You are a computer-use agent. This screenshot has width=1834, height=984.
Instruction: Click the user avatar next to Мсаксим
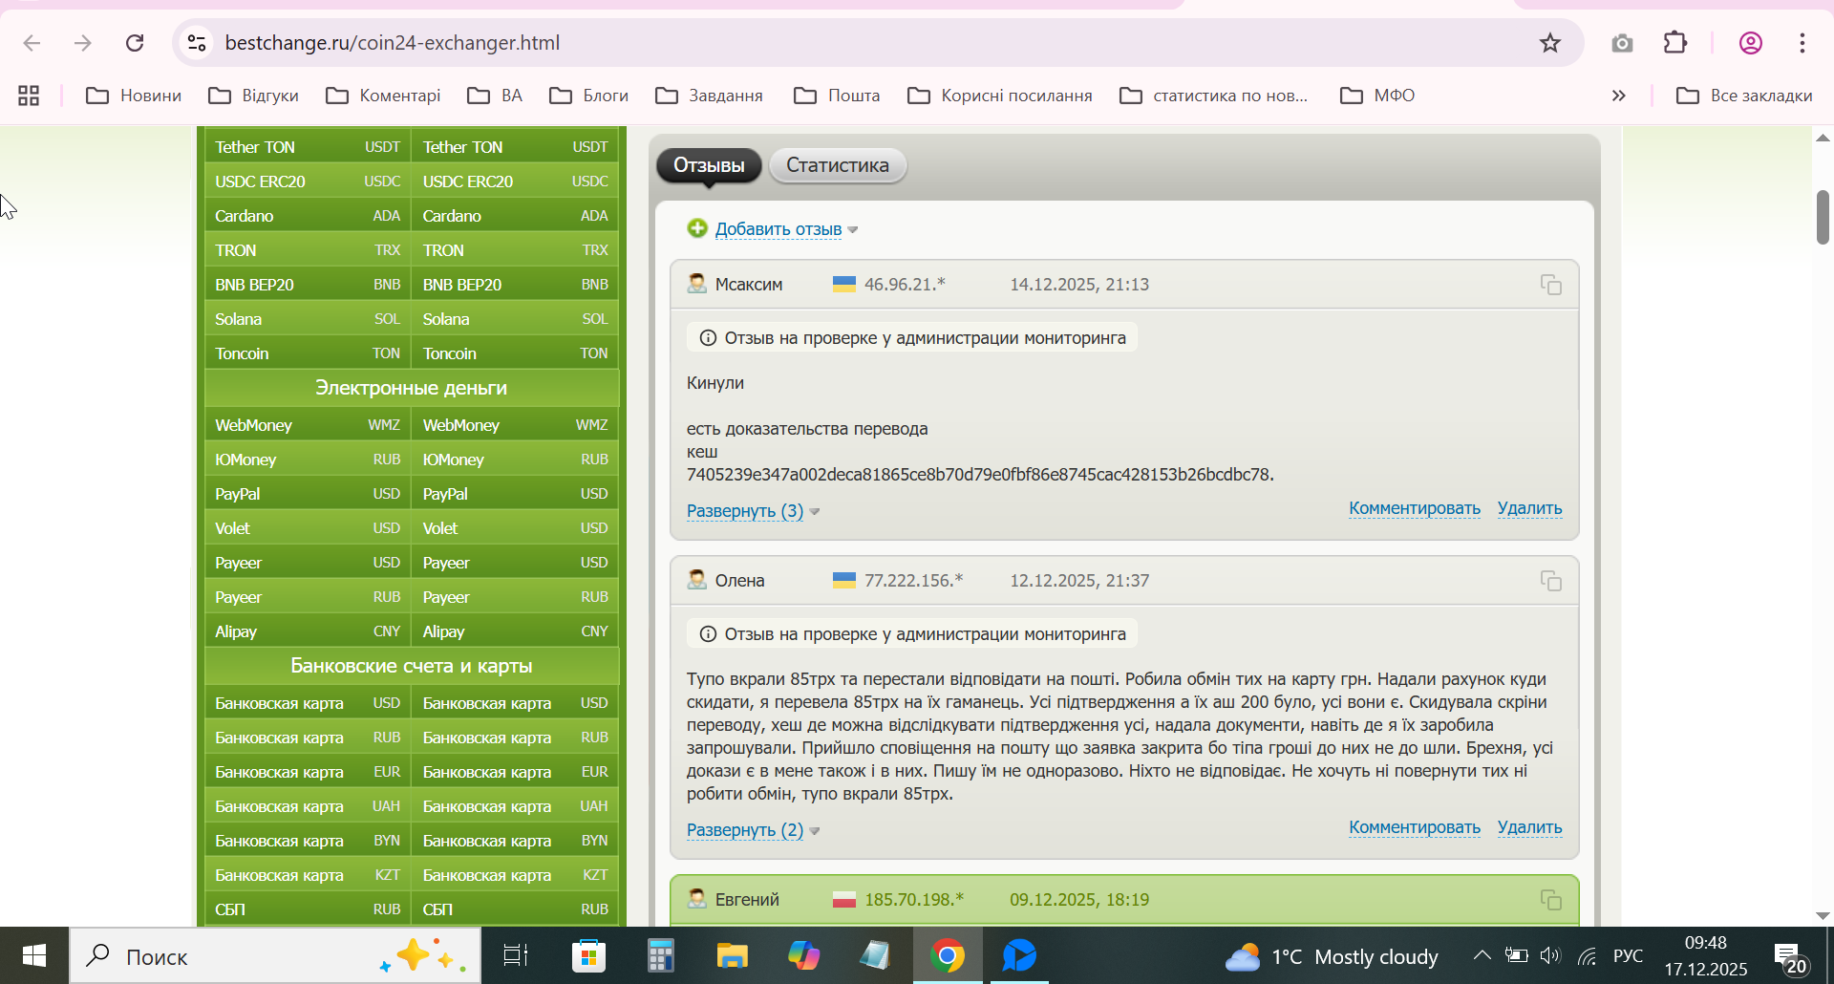(x=697, y=284)
